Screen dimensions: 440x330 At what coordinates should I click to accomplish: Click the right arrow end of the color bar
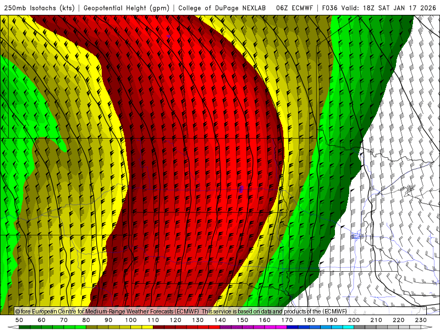pyautogui.click(x=426, y=328)
